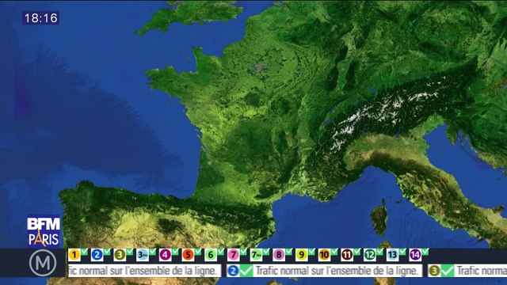This screenshot has width=507, height=285.
Task: Click the green check next to line 14
Action: coord(425,252)
